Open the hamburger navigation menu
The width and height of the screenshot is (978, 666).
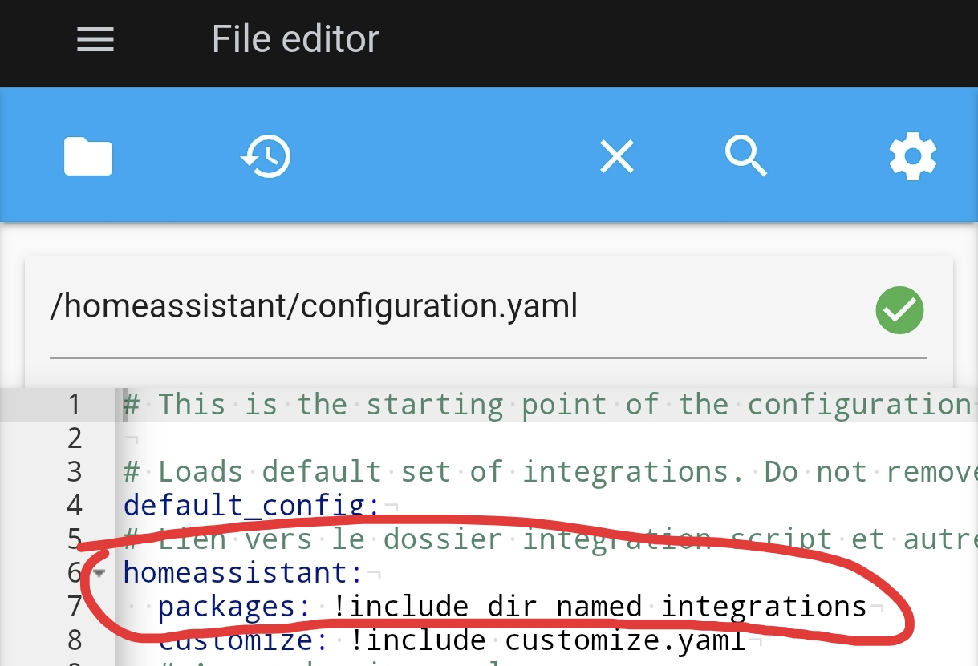(x=95, y=39)
